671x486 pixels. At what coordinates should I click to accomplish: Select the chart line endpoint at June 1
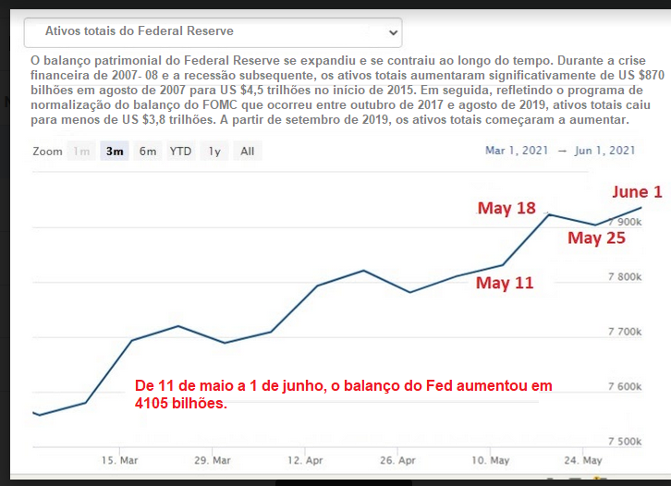pyautogui.click(x=641, y=207)
